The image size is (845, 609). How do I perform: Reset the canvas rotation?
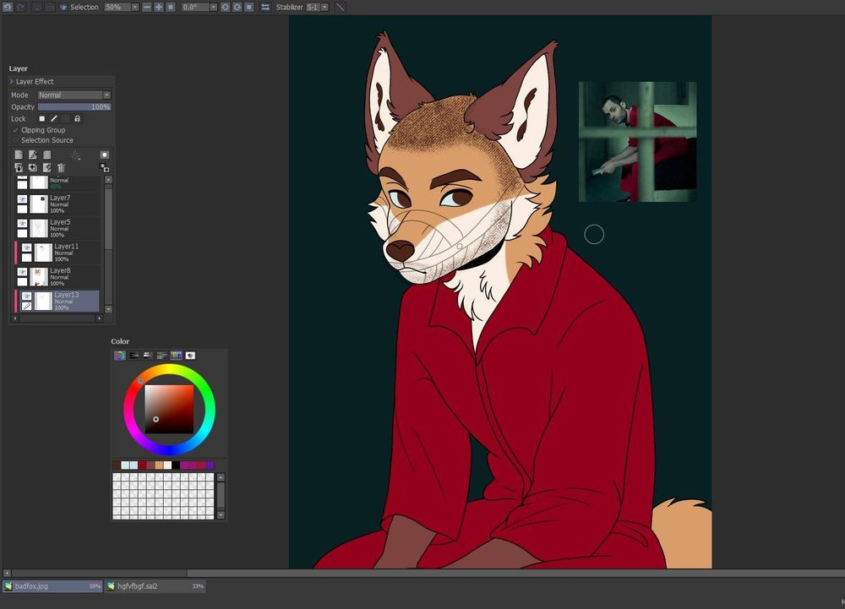tap(249, 7)
